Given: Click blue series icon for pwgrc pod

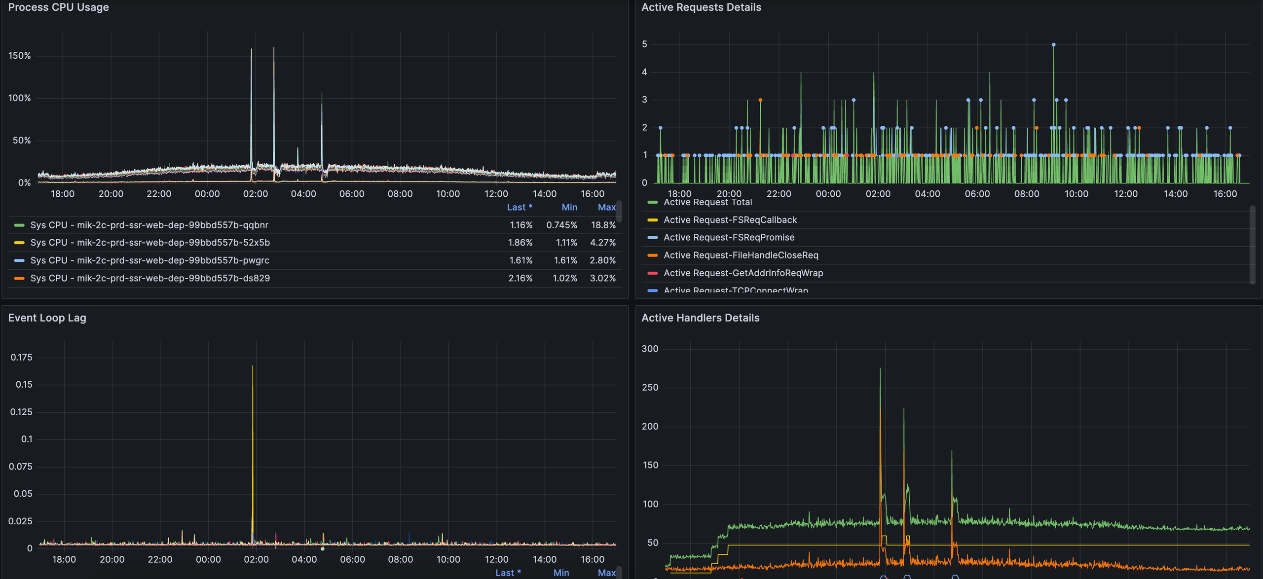Looking at the screenshot, I should (x=19, y=260).
